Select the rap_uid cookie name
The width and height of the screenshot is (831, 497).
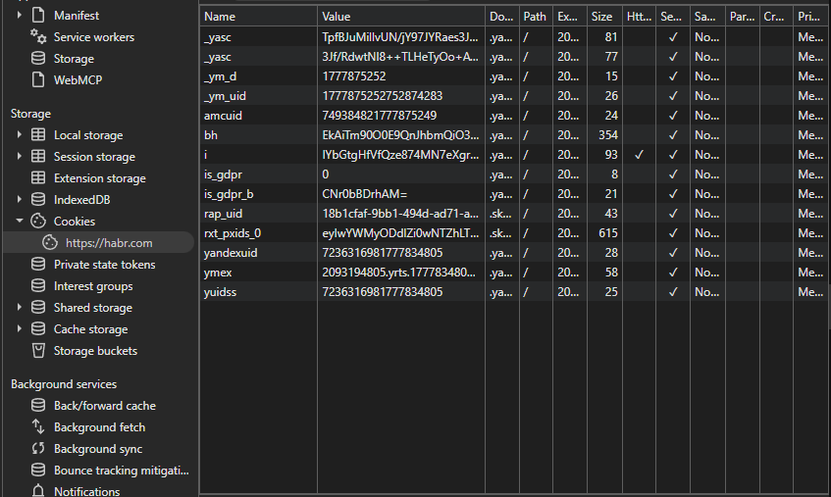click(x=223, y=214)
